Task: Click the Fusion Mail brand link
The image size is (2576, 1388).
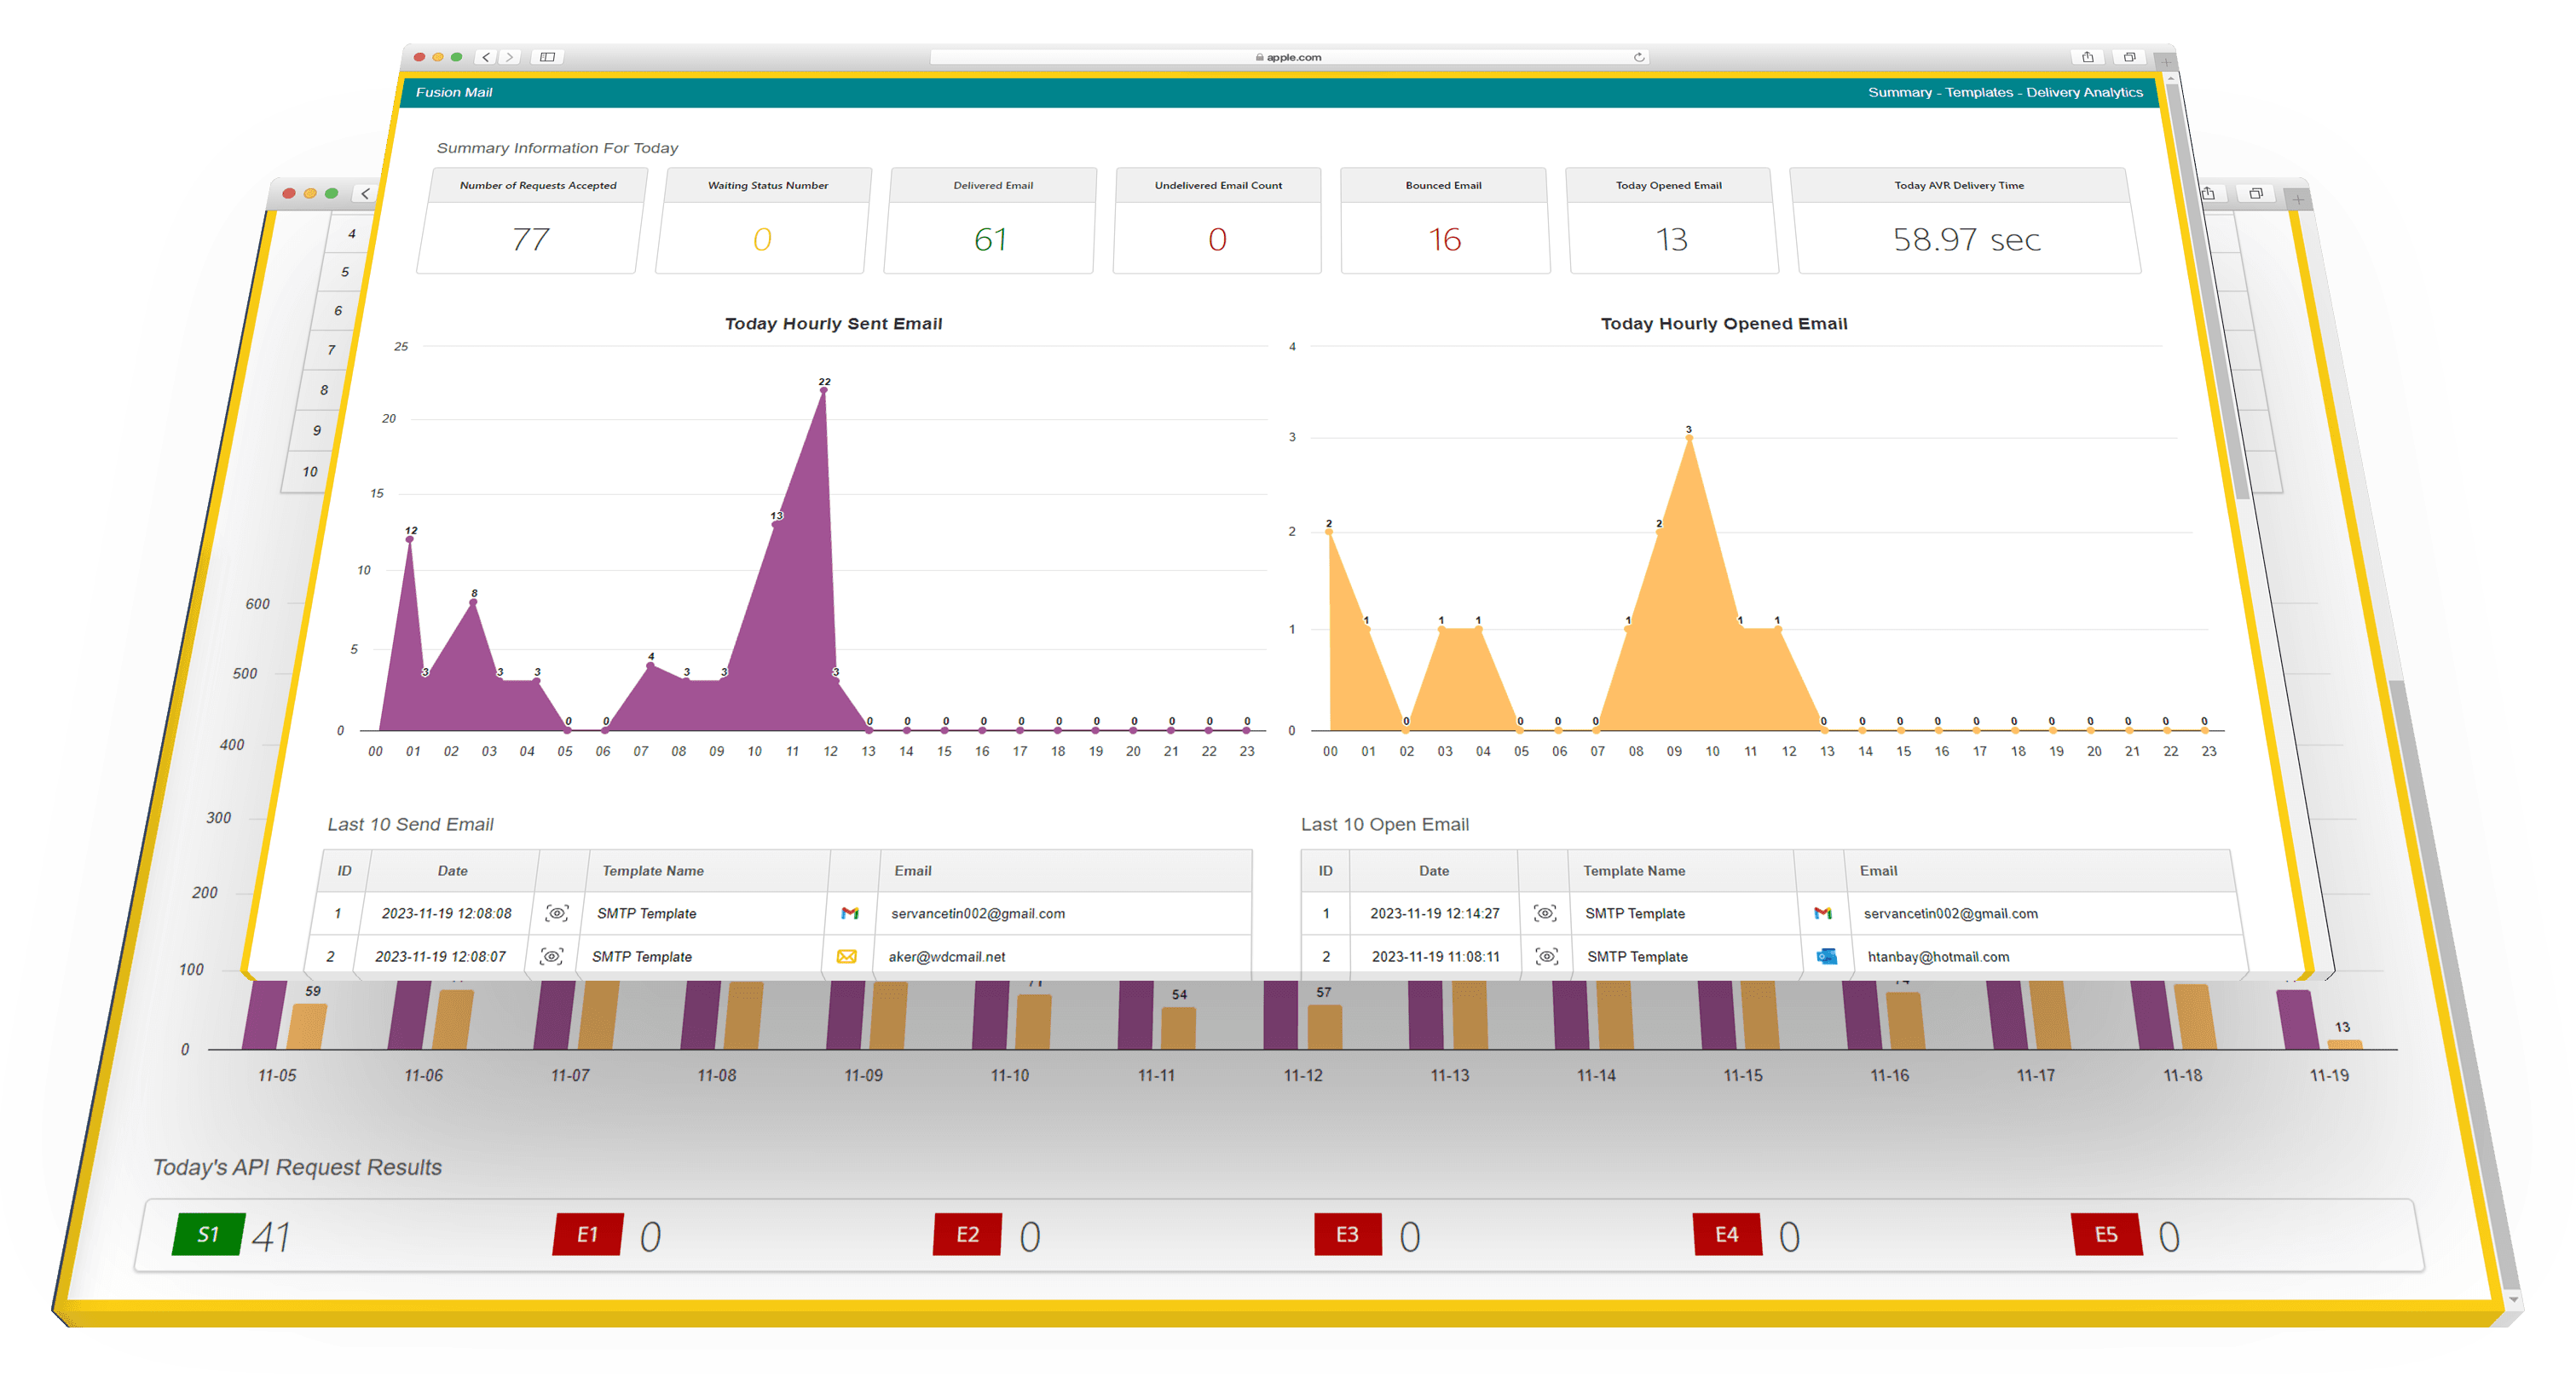Action: pos(454,92)
